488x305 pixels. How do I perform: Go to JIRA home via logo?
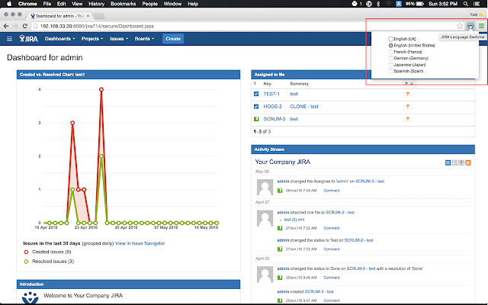29,39
